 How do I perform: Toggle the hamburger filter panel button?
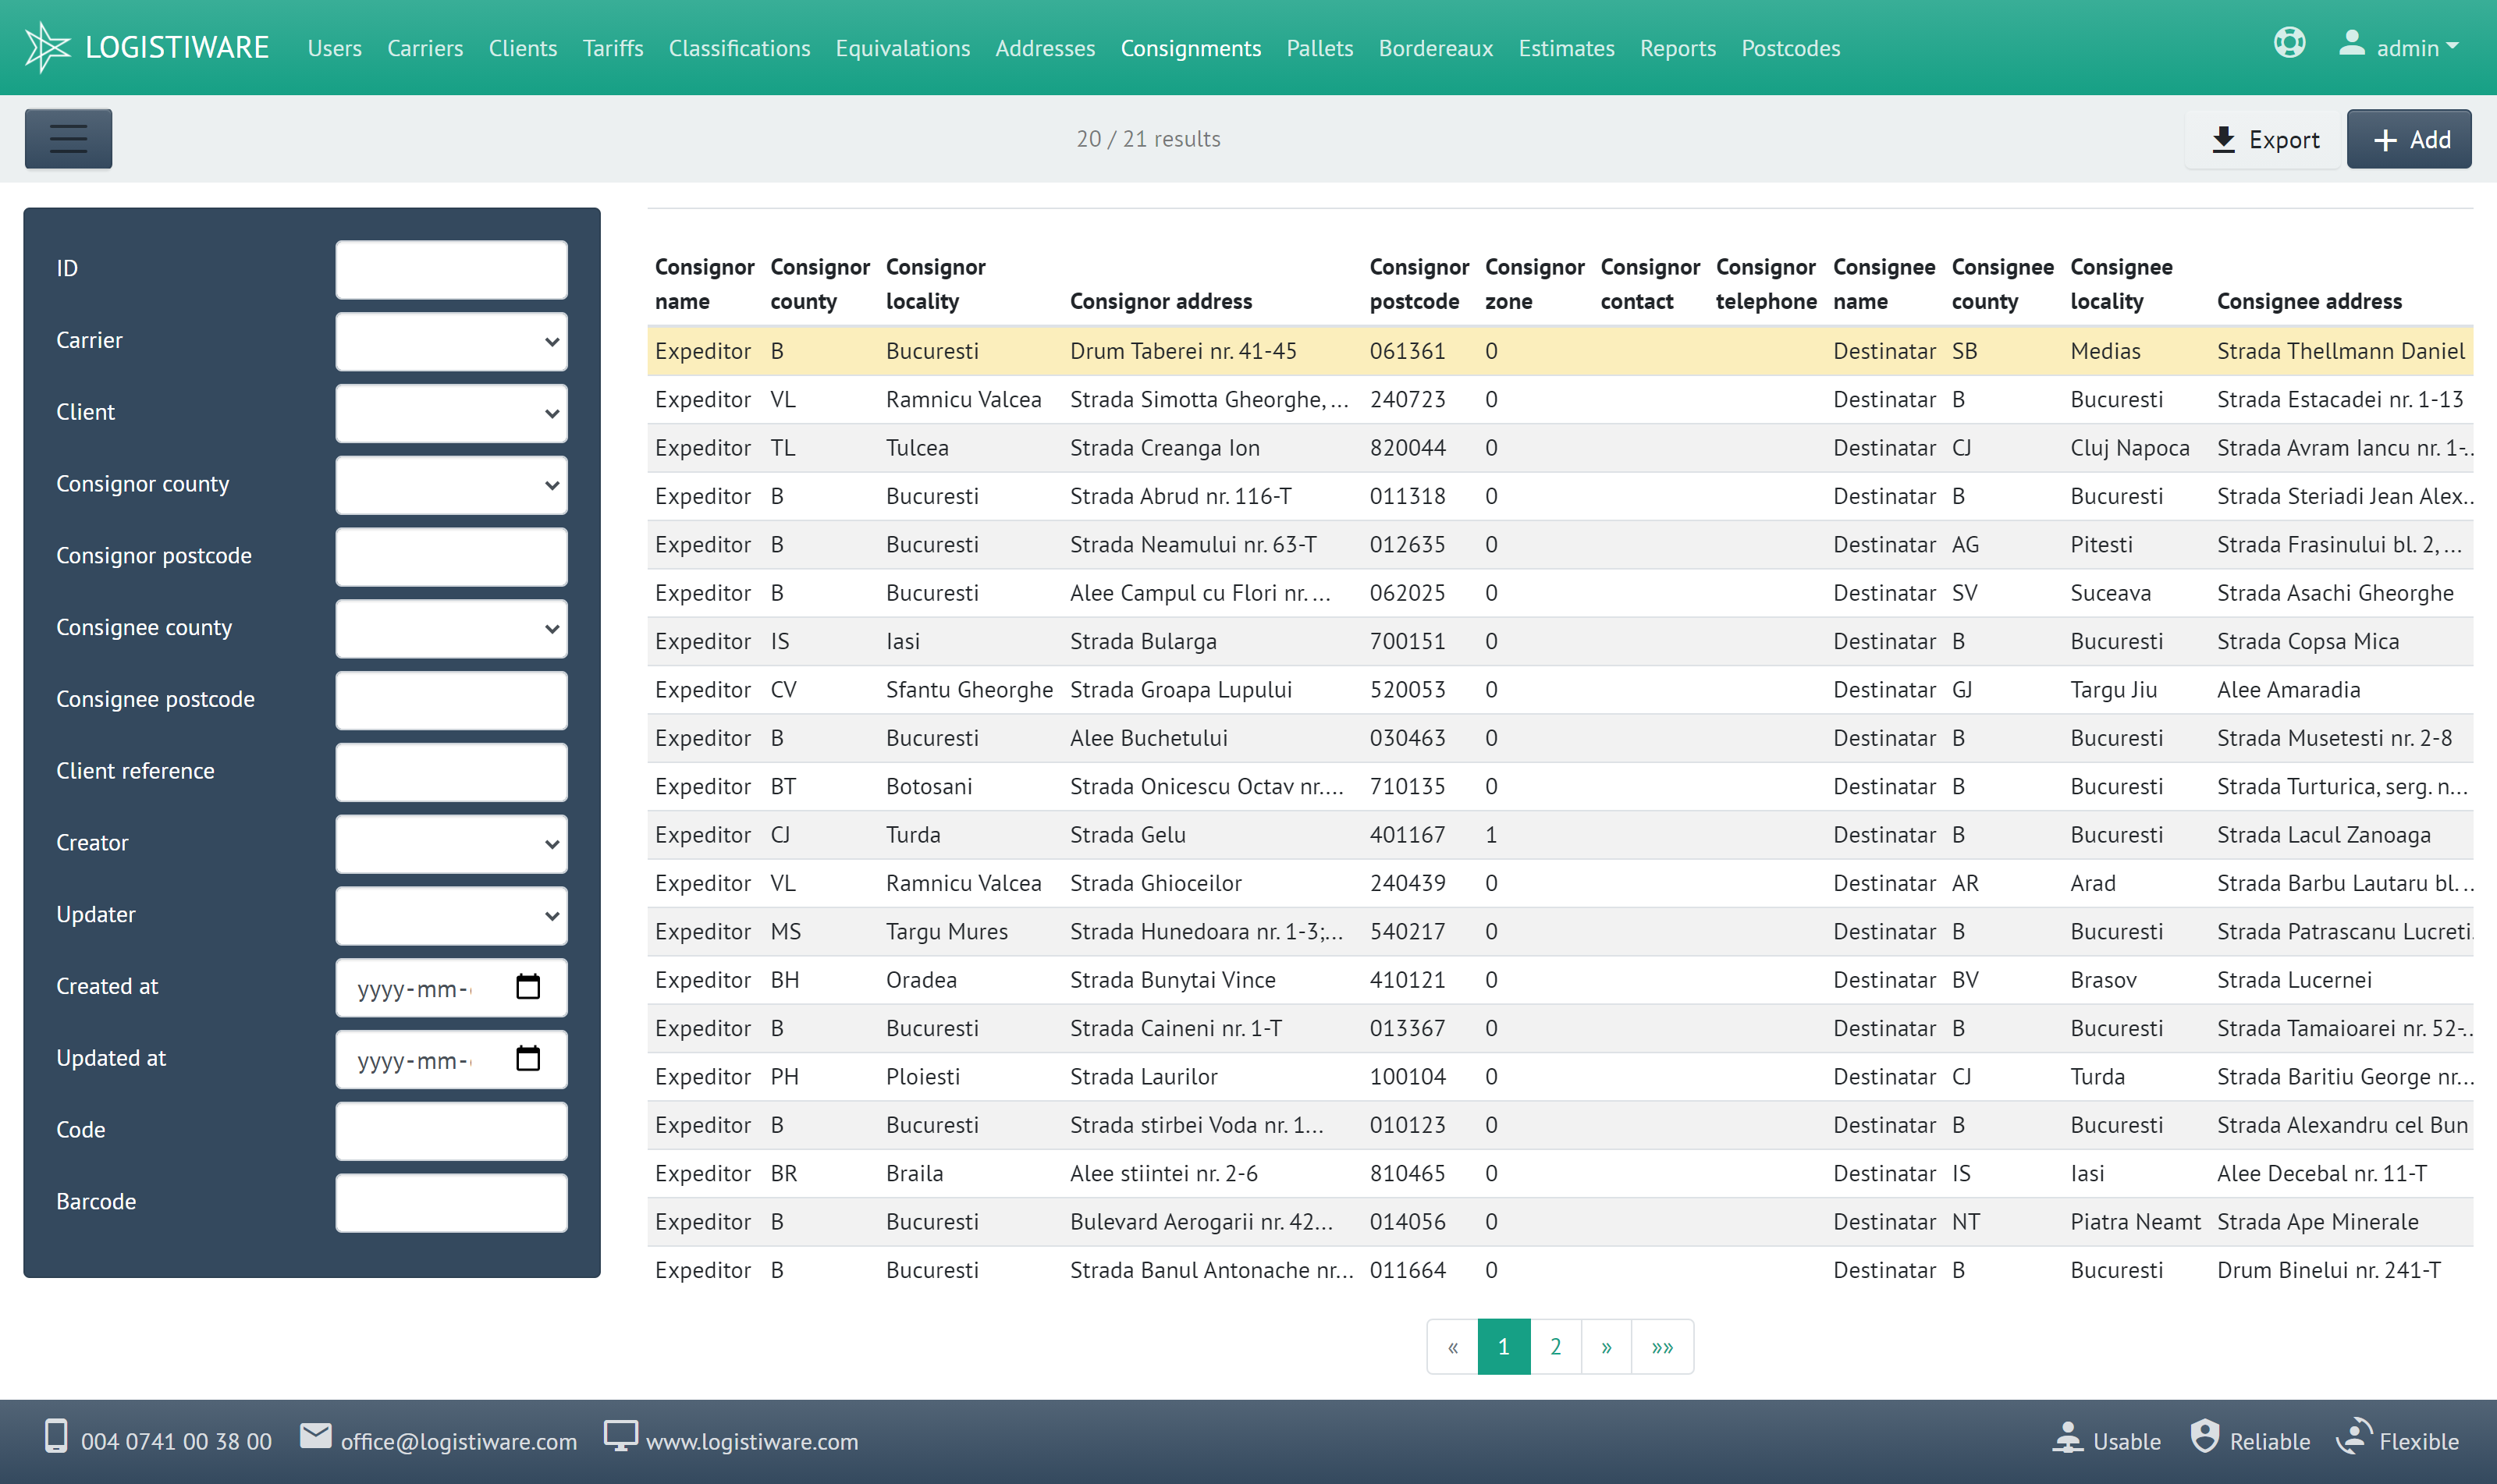(68, 139)
